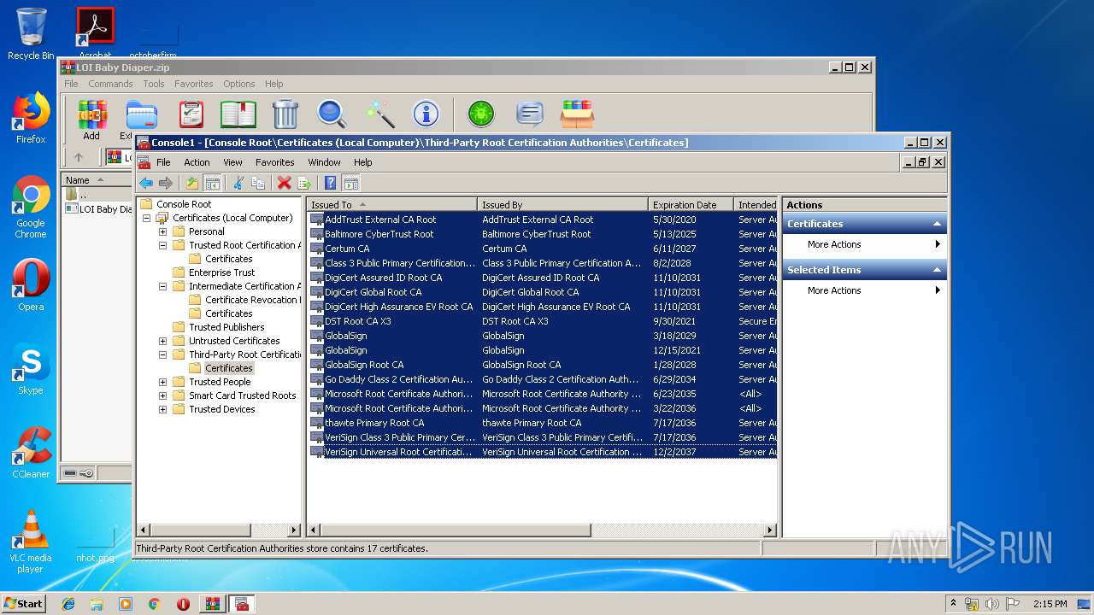Click the Start button

pyautogui.click(x=24, y=604)
